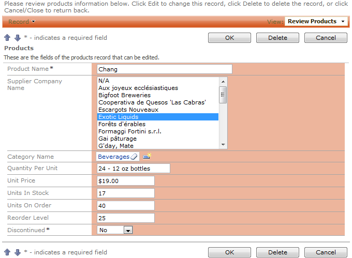The height and width of the screenshot is (258, 352).
Task: Open the Record menu
Action: coord(22,22)
